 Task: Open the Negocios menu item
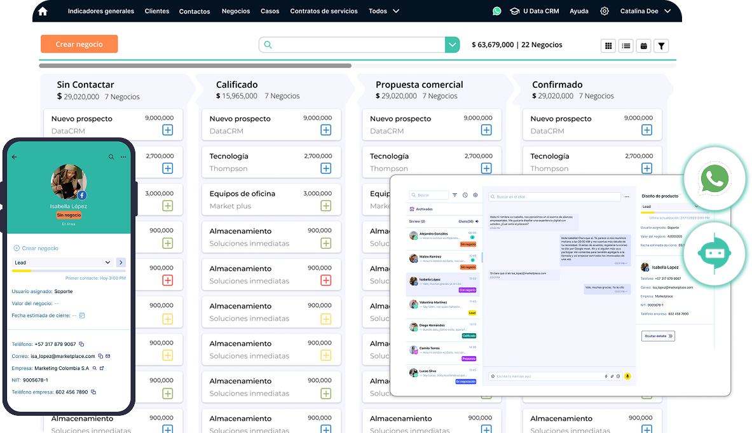(236, 11)
